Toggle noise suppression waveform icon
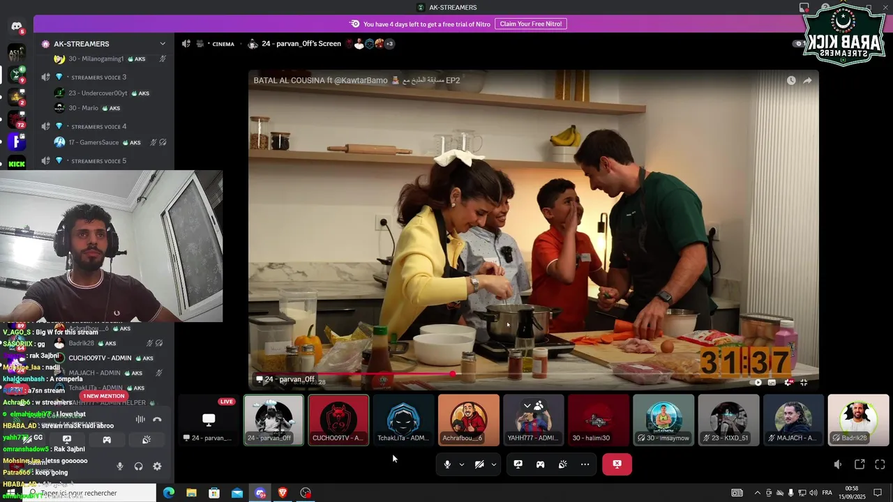This screenshot has width=893, height=502. click(140, 419)
